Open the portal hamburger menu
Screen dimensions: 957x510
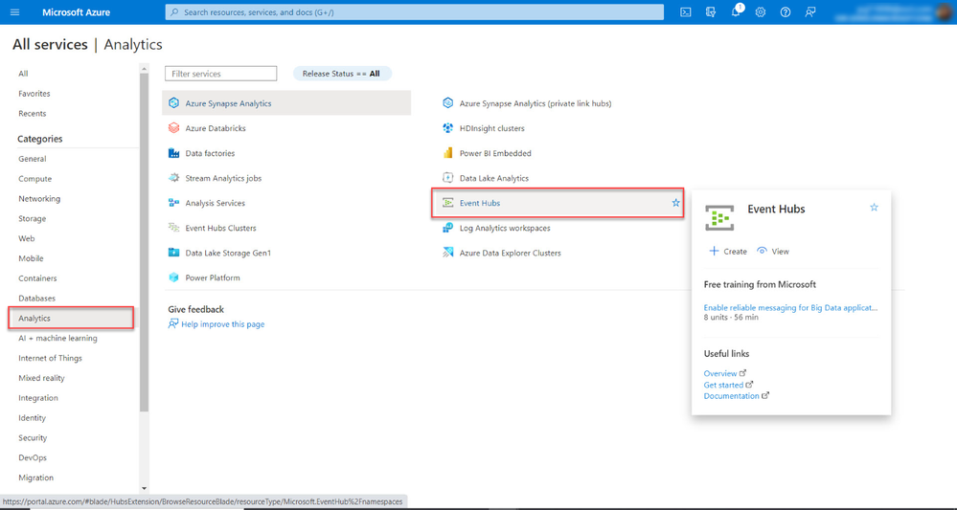click(x=14, y=12)
